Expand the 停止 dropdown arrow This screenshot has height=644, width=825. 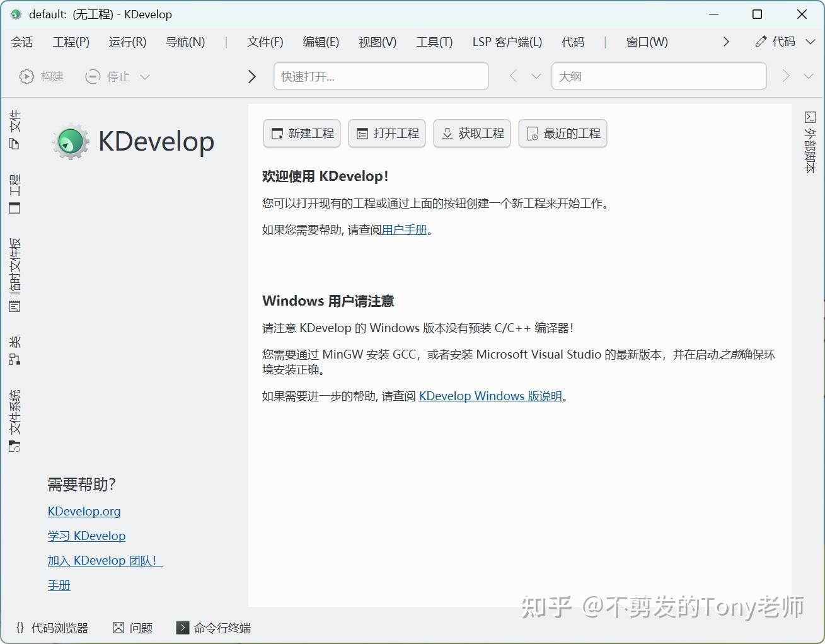click(145, 76)
